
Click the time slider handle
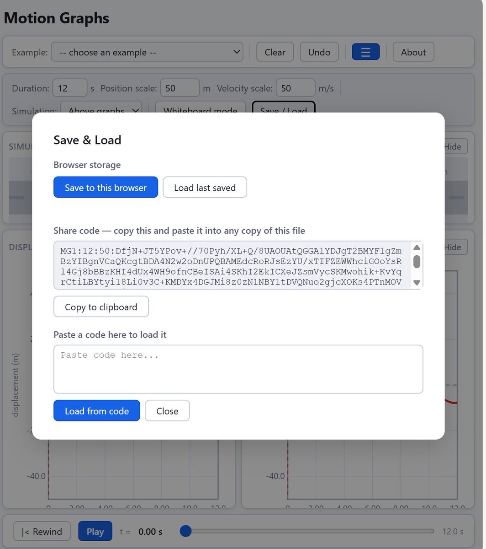coord(186,531)
